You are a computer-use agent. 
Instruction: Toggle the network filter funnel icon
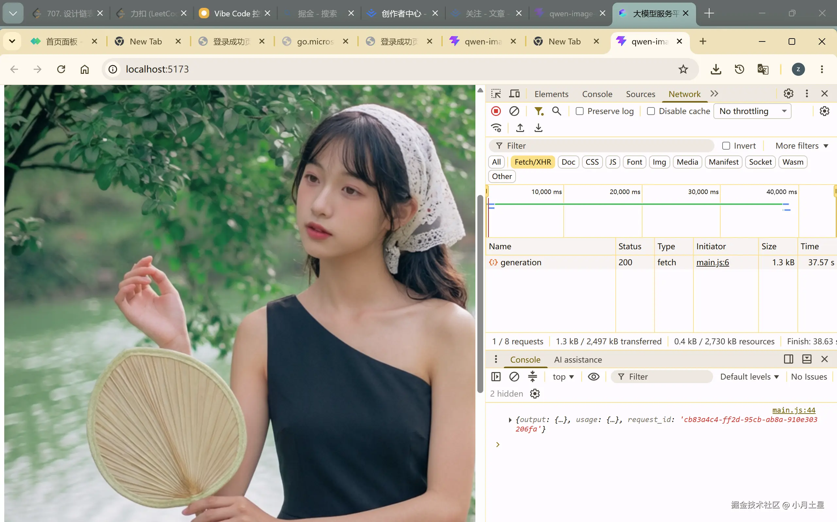[538, 111]
